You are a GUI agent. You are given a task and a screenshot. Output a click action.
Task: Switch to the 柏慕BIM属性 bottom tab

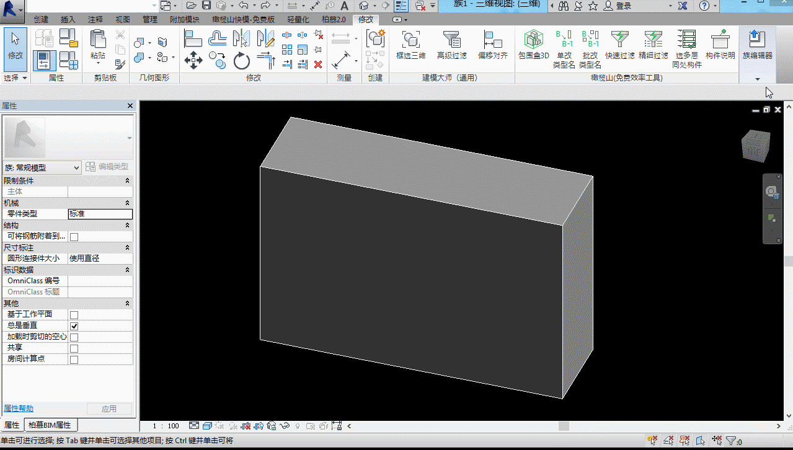(50, 425)
